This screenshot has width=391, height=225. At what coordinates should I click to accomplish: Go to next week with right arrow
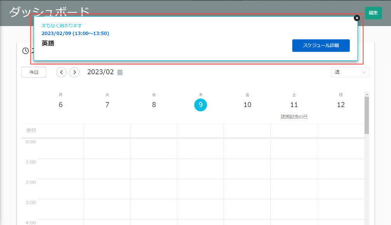[74, 72]
